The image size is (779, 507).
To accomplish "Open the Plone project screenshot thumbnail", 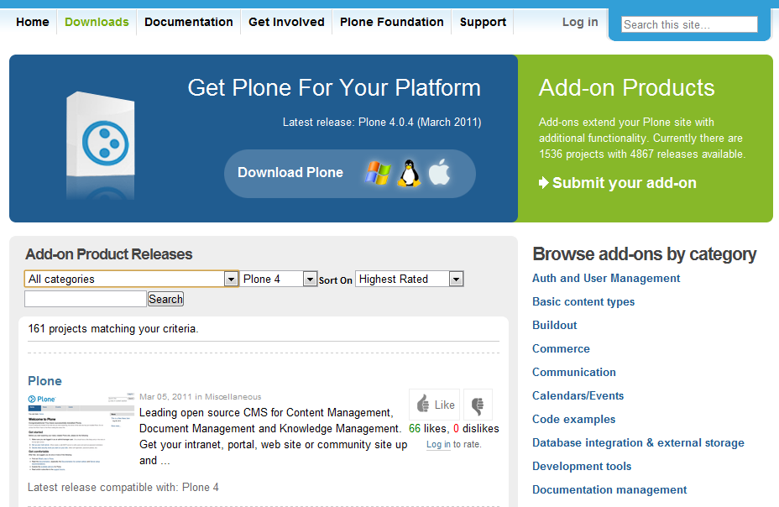I will point(81,431).
